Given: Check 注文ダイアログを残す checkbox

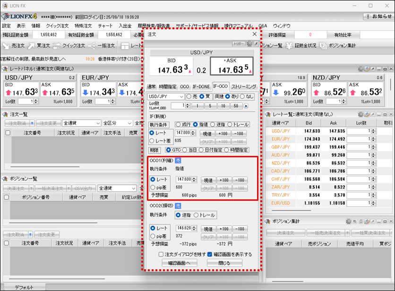Looking at the screenshot, I should 161,255.
